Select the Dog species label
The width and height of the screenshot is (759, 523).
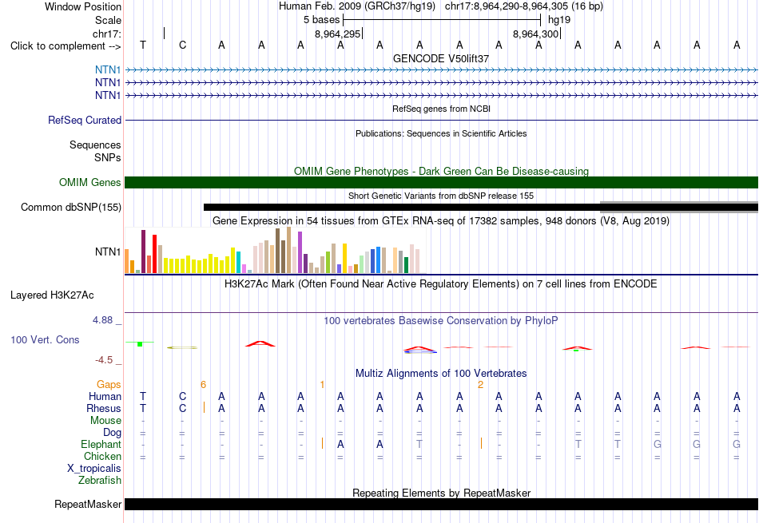[x=112, y=433]
